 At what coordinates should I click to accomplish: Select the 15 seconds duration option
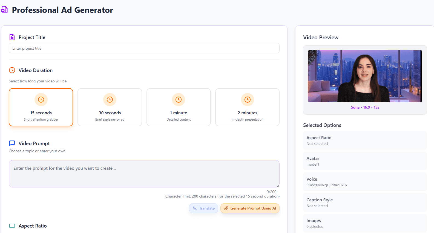(x=41, y=107)
